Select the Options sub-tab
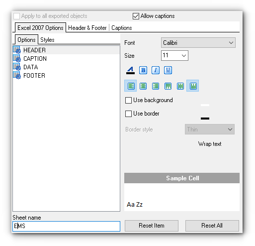The image size is (255, 246). tap(26, 40)
